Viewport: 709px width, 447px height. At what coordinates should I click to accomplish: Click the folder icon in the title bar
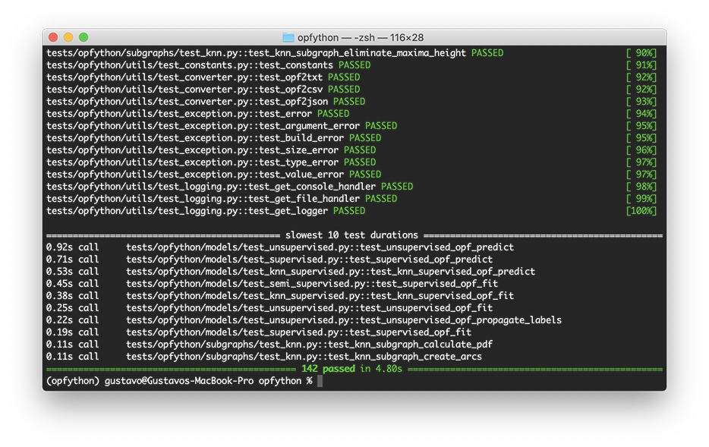point(288,37)
